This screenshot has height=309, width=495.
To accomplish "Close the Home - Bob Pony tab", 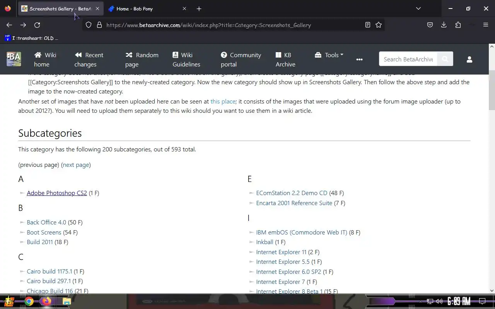I will [x=184, y=8].
